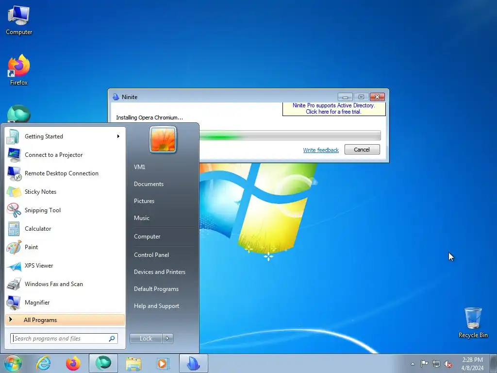Click Remote Desktop Connection icon

click(13, 173)
